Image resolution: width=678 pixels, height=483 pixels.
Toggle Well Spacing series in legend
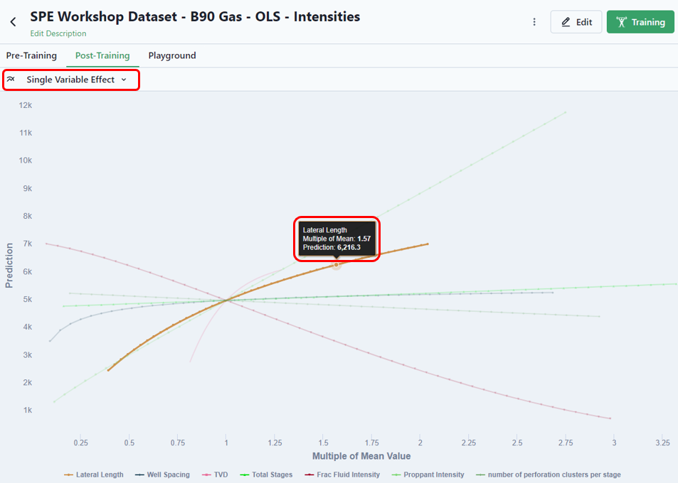coord(162,474)
